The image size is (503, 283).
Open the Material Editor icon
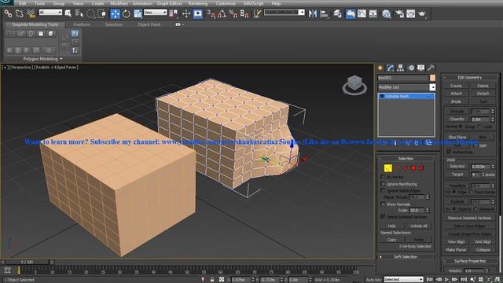point(387,13)
